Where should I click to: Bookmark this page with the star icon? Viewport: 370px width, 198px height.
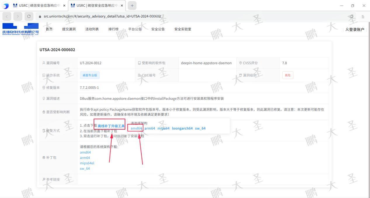click(352, 16)
